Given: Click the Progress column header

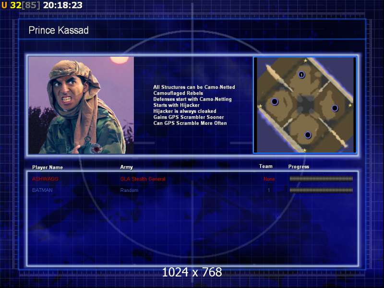Looking at the screenshot, I should 299,167.
